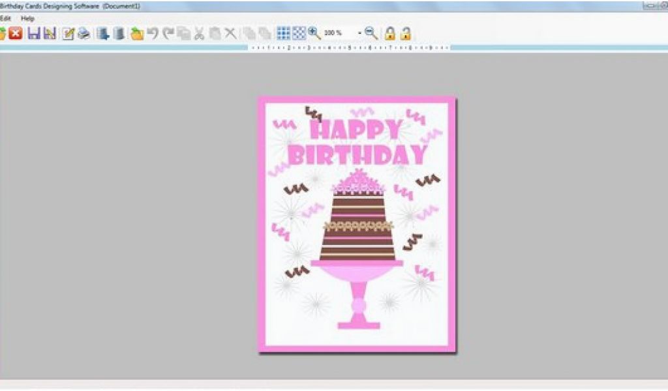Cut selection with the scissors icon

click(200, 33)
